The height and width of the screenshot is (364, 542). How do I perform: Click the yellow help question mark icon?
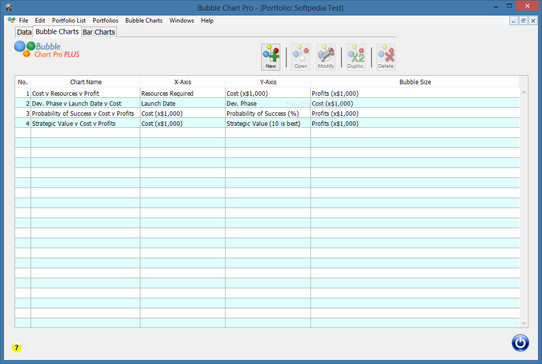[x=16, y=347]
